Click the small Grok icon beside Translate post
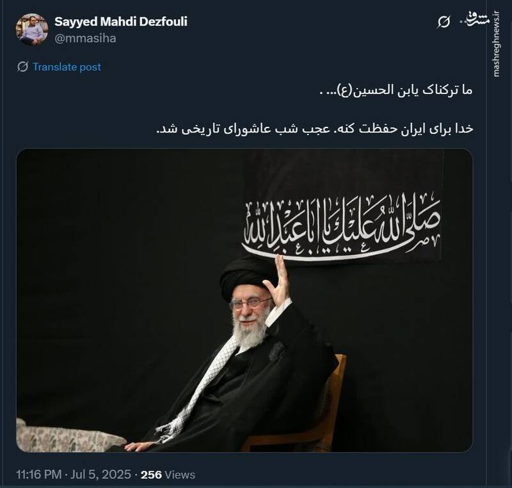This screenshot has height=488, width=512. coord(22,67)
